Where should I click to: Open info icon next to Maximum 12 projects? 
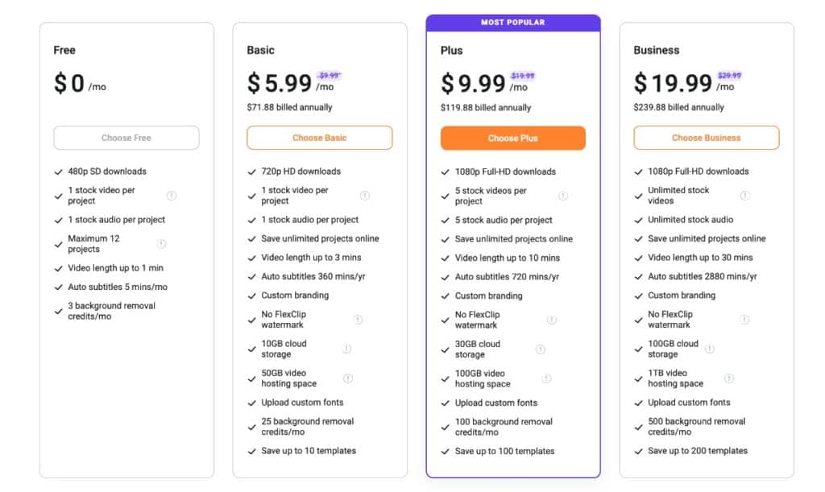[161, 244]
